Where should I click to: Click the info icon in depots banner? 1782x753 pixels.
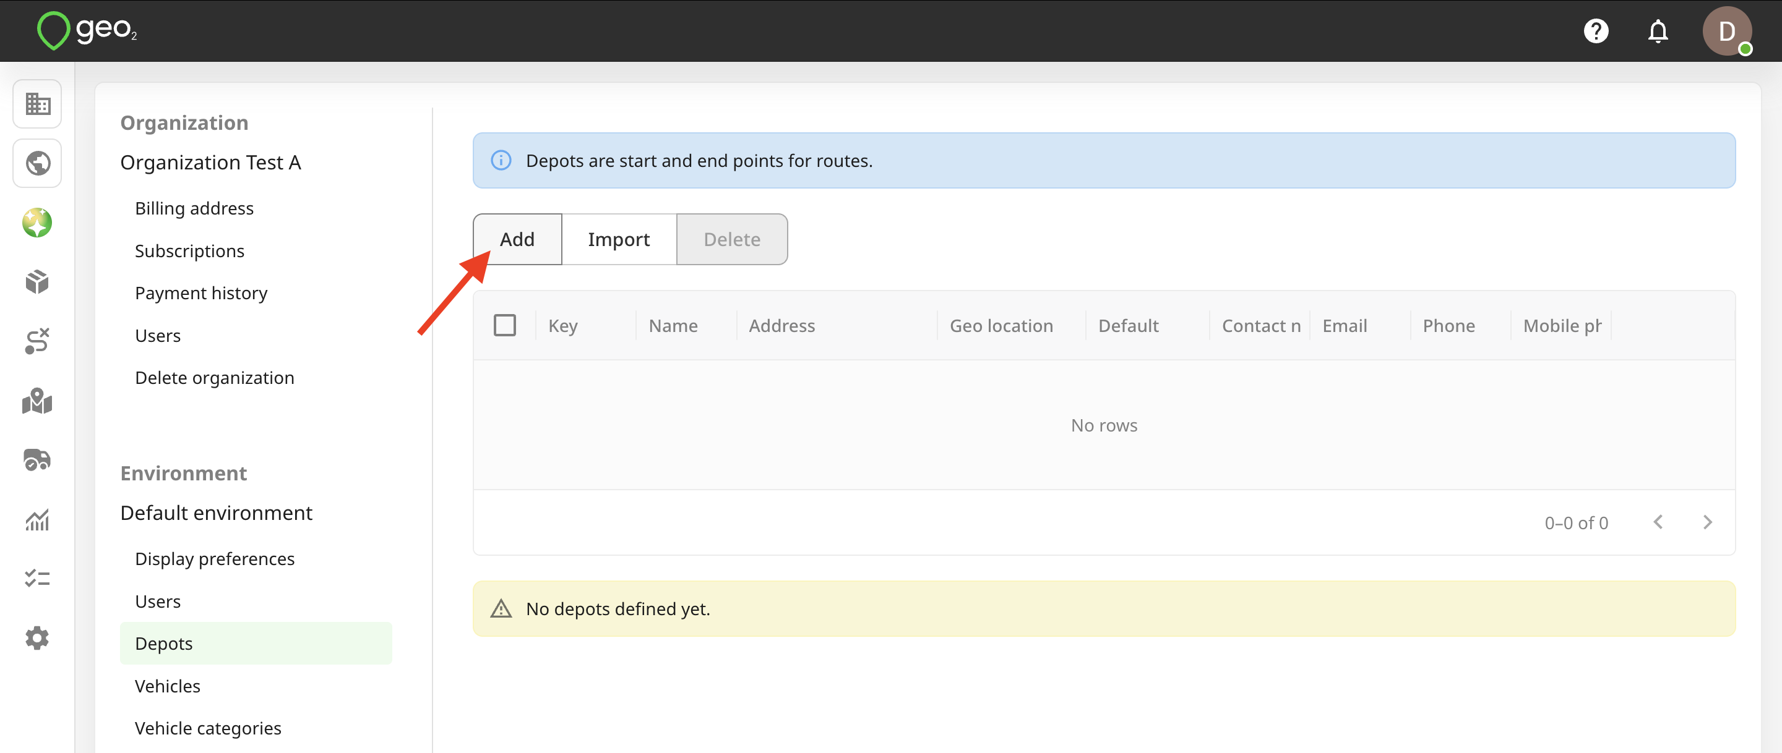pyautogui.click(x=501, y=160)
